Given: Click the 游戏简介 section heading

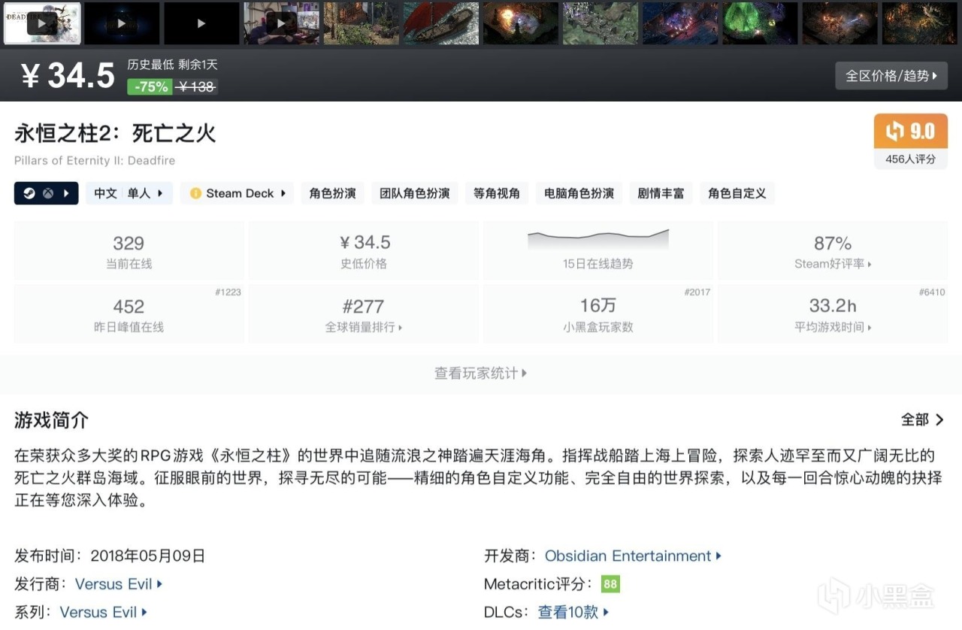Looking at the screenshot, I should pyautogui.click(x=52, y=420).
